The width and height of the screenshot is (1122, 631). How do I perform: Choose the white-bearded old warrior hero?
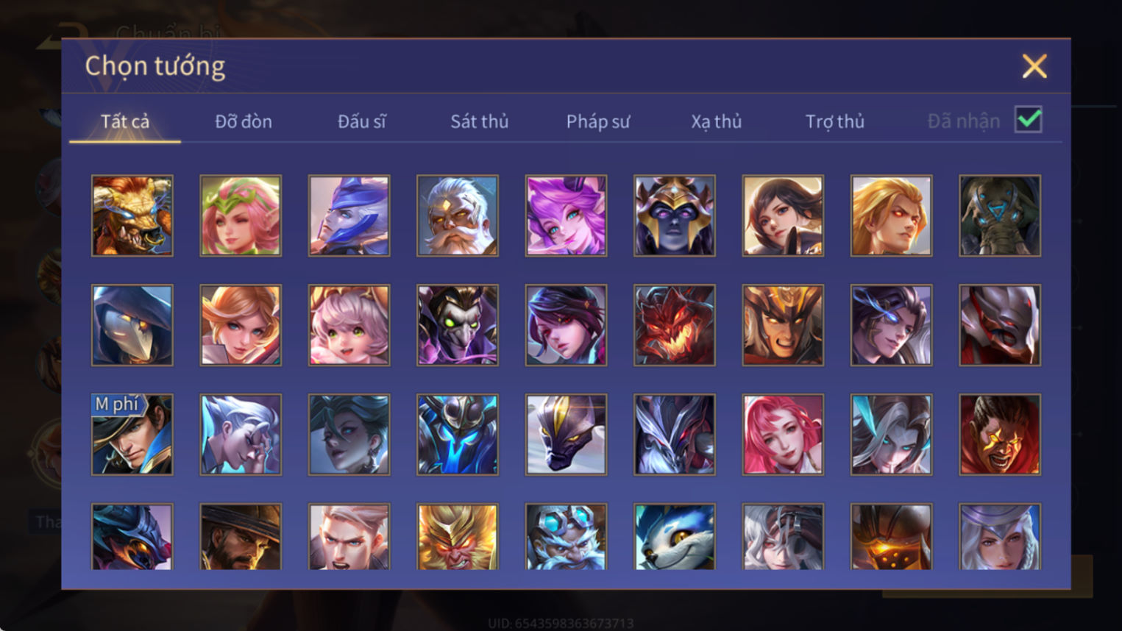point(458,215)
